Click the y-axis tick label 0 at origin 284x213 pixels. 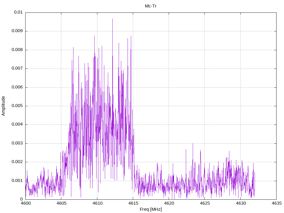click(x=22, y=199)
